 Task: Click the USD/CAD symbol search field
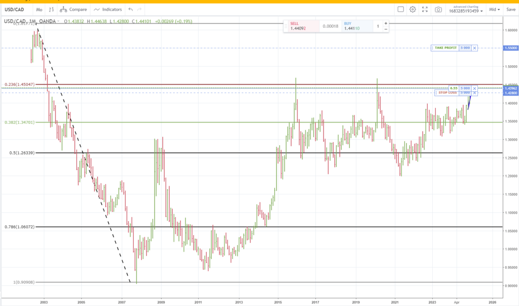(x=16, y=9)
